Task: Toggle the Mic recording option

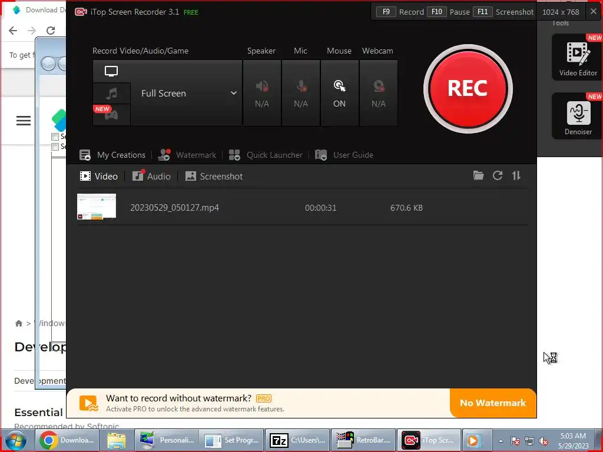Action: (301, 93)
